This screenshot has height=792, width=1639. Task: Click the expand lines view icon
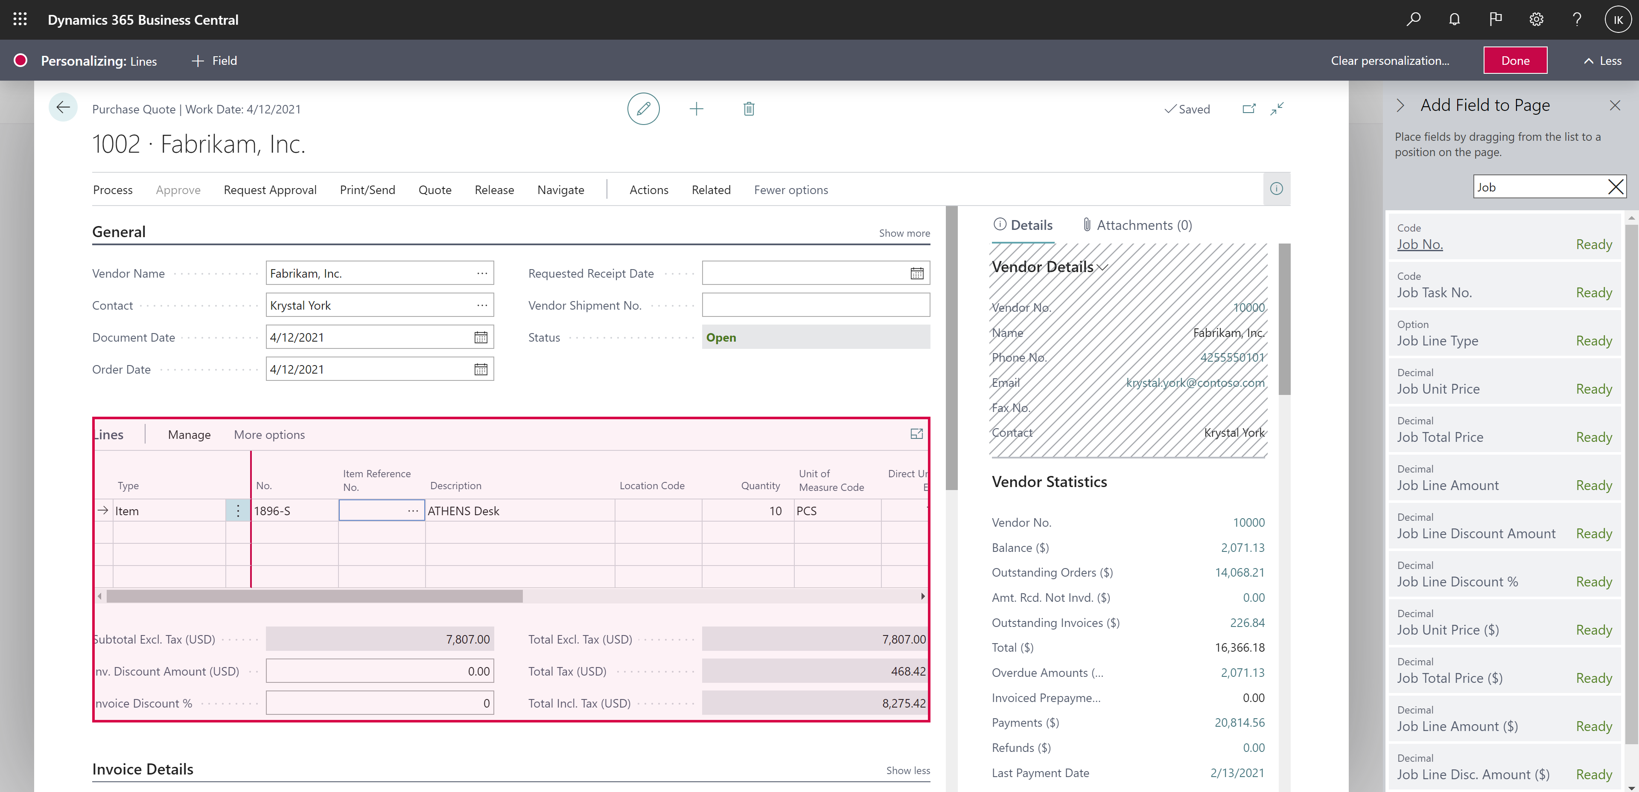tap(917, 434)
